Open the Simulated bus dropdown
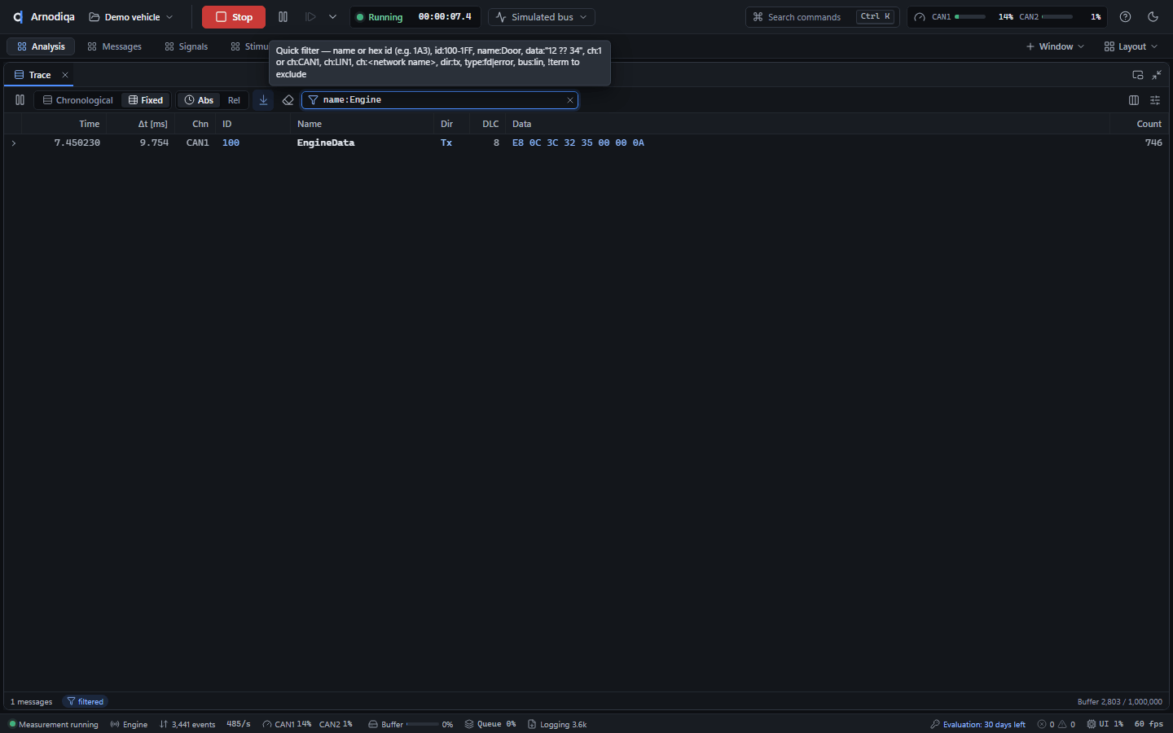1173x733 pixels. [542, 17]
